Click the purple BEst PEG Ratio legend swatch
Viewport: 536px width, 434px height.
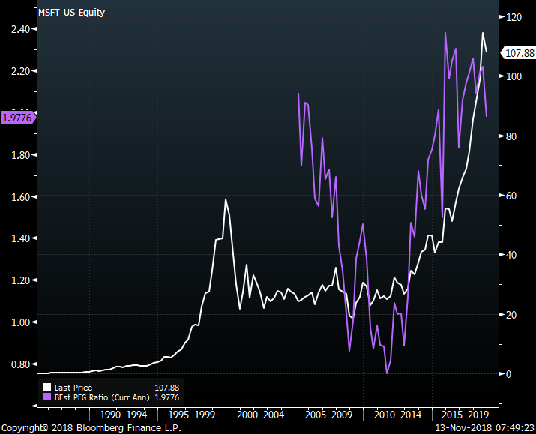tap(47, 397)
